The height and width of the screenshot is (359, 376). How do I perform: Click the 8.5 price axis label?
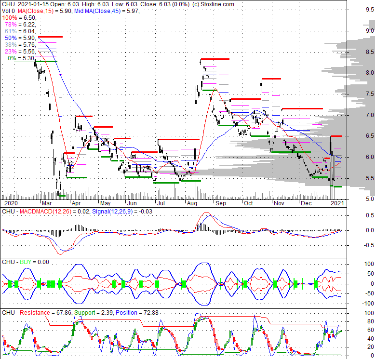tap(370, 52)
